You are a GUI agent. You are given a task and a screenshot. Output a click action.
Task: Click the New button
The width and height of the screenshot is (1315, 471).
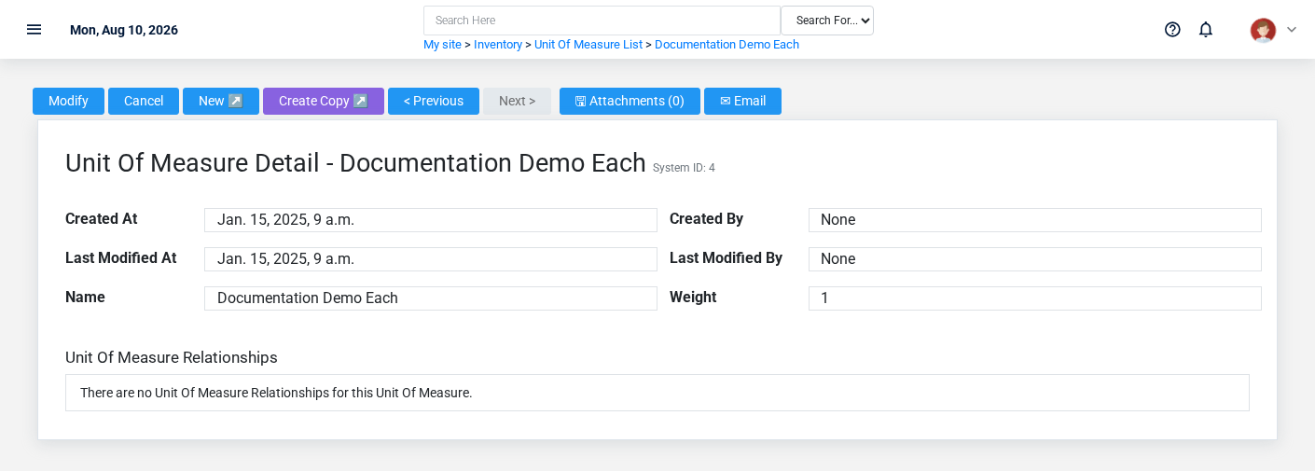tap(221, 101)
